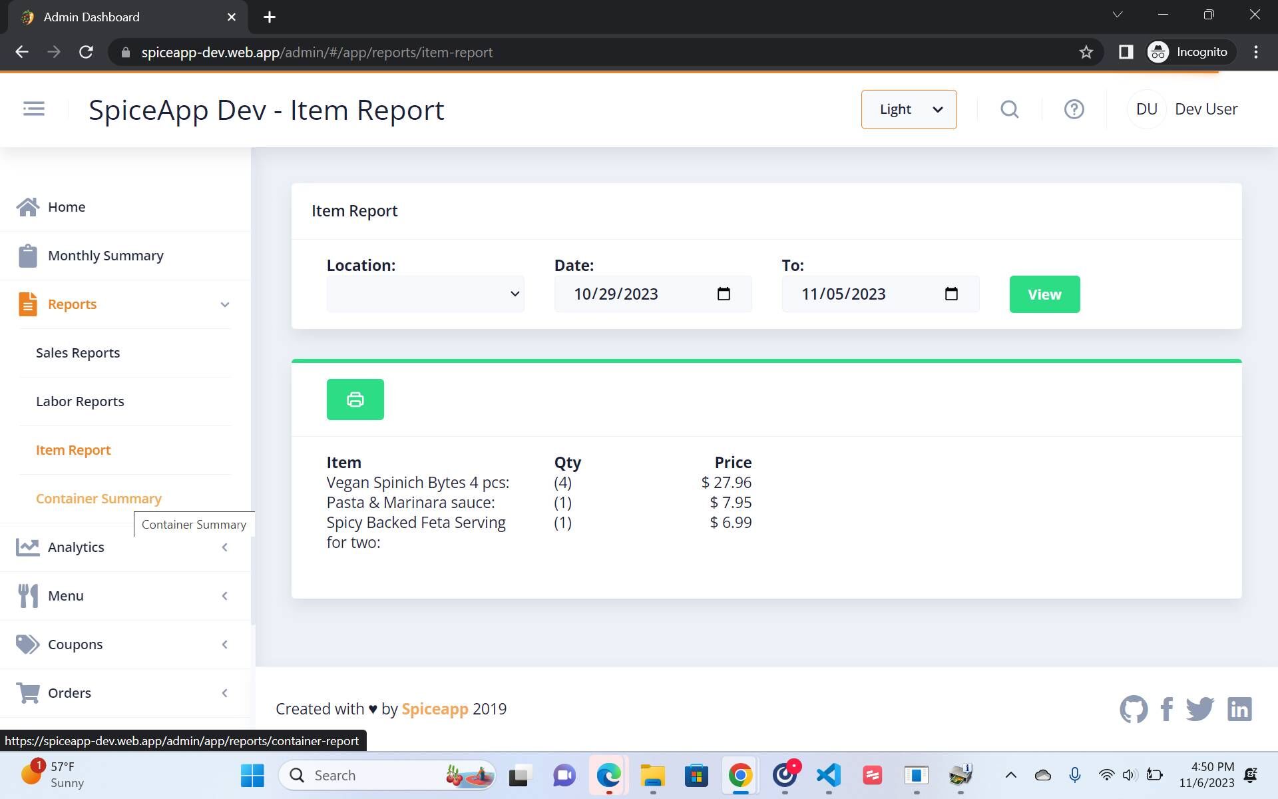
Task: Expand the Analytics sidebar section
Action: [x=224, y=547]
